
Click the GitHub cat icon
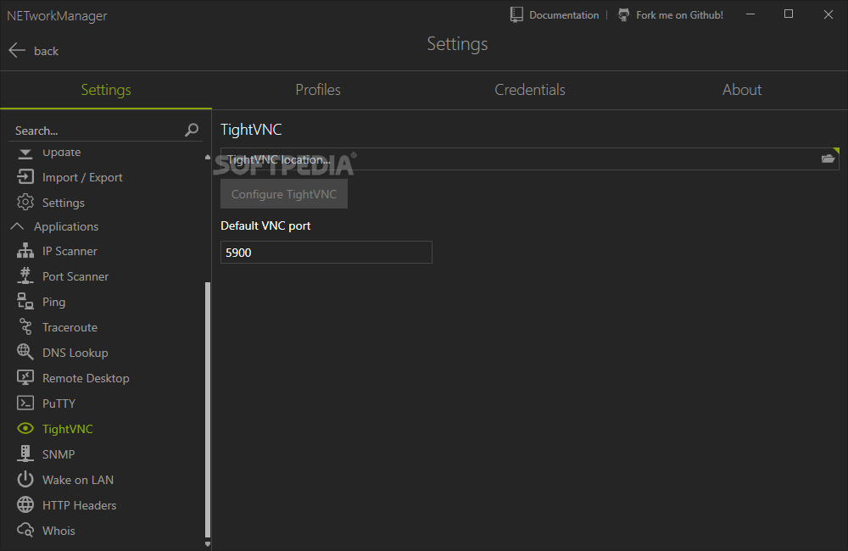click(623, 14)
